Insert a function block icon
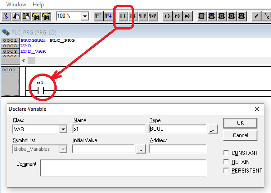271x193 pixels. tap(202, 16)
